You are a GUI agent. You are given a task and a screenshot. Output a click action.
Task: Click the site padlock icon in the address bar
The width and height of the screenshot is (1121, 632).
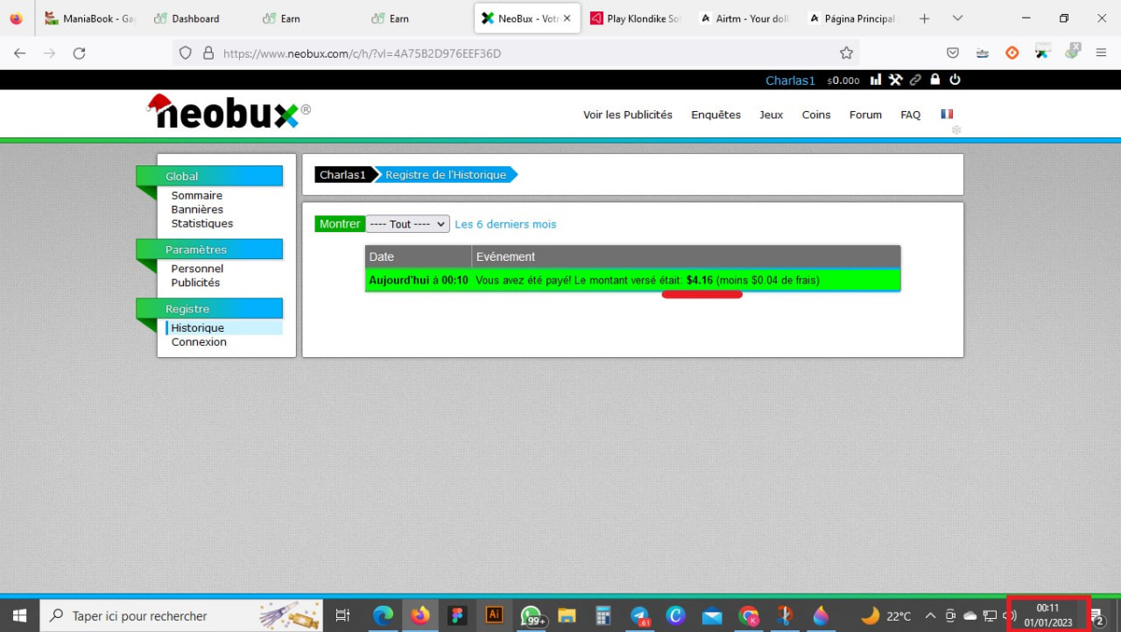[208, 53]
